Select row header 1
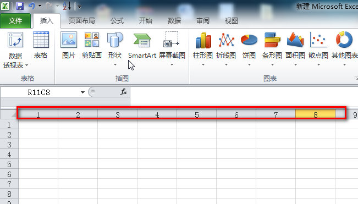This screenshot has height=204, width=358. click(9, 124)
